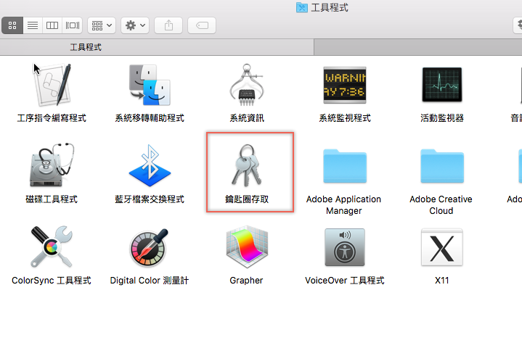The height and width of the screenshot is (364, 522).
Task: Switch to column view mode
Action: pyautogui.click(x=52, y=25)
